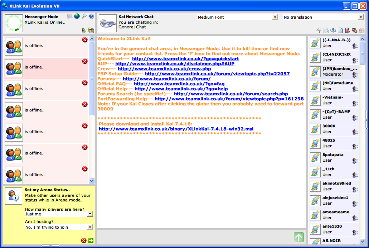Open the Forums Search link
This screenshot has height=248, width=369.
tap(231, 94)
